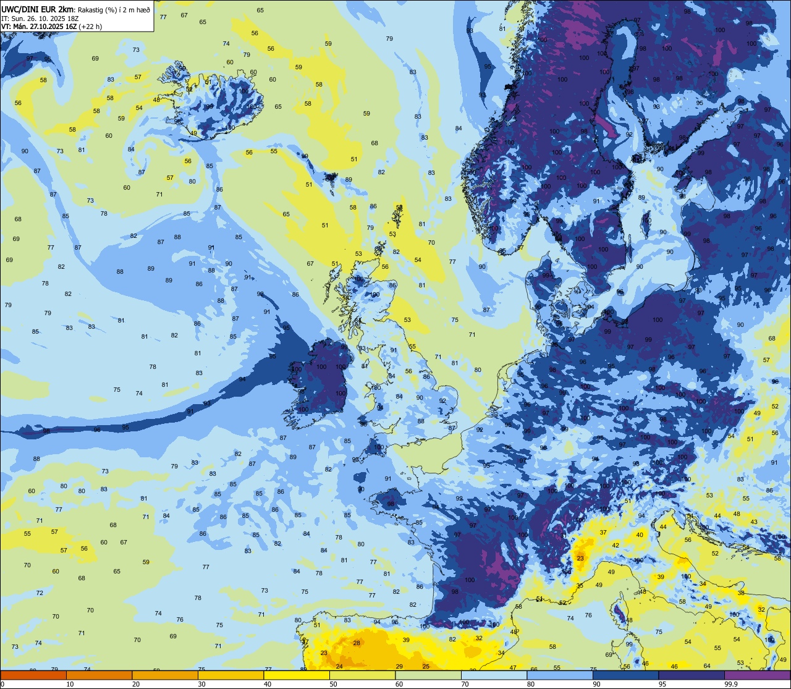
Task: Click the navy 95–99.9 legend segment
Action: pyautogui.click(x=692, y=675)
